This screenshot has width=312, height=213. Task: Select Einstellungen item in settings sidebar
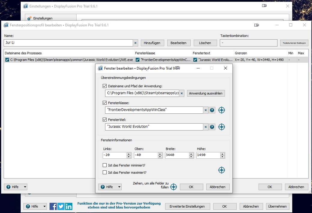coord(51,18)
